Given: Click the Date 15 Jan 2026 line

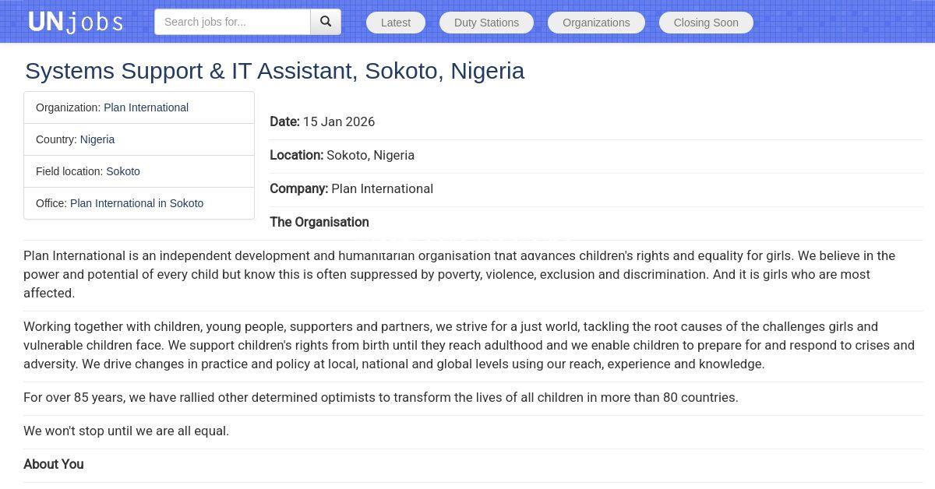Looking at the screenshot, I should pyautogui.click(x=323, y=121).
